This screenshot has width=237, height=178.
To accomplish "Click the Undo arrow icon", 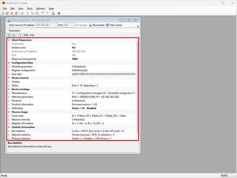I will (x=42, y=13).
